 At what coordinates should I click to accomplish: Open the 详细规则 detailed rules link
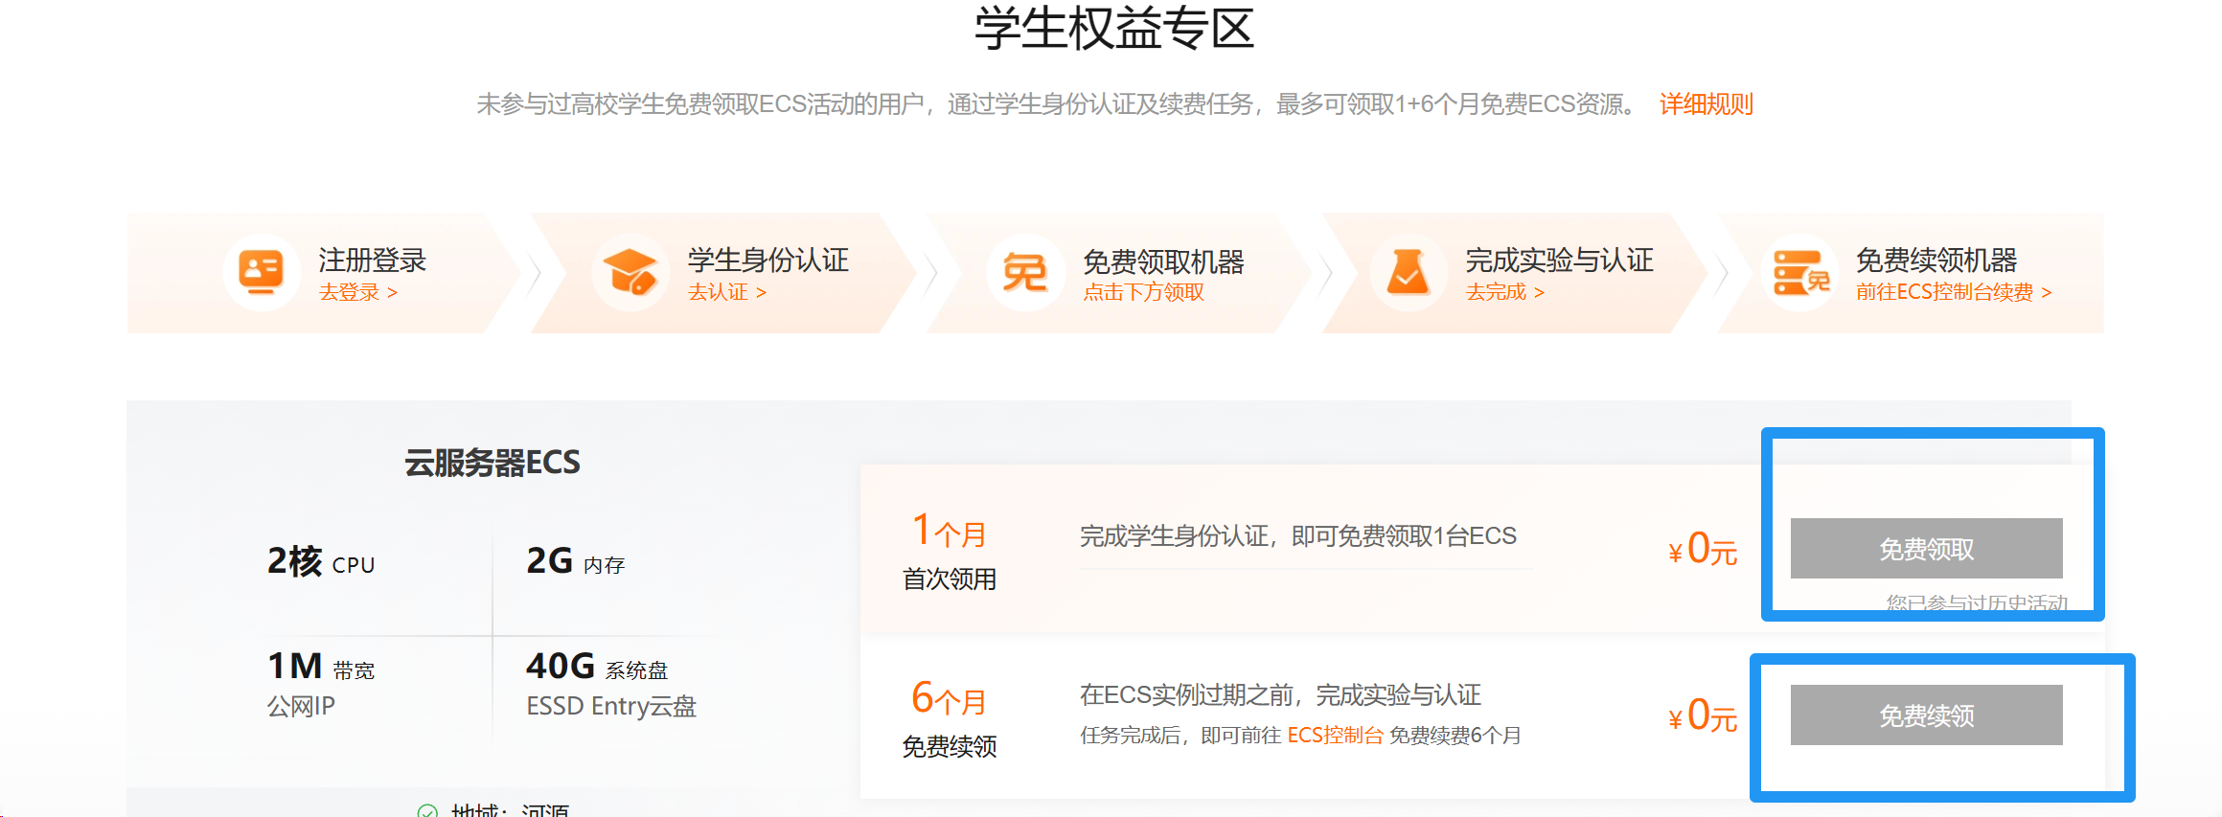(1706, 103)
